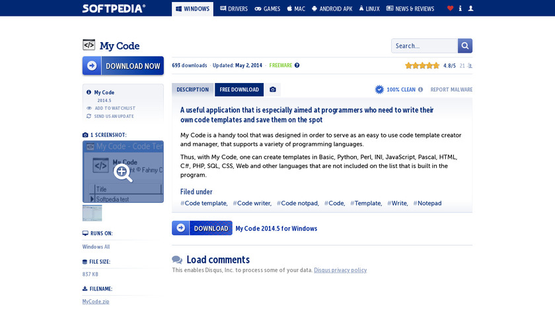Enlarge the large My Code screenshot preview
The width and height of the screenshot is (555, 311).
click(x=123, y=172)
